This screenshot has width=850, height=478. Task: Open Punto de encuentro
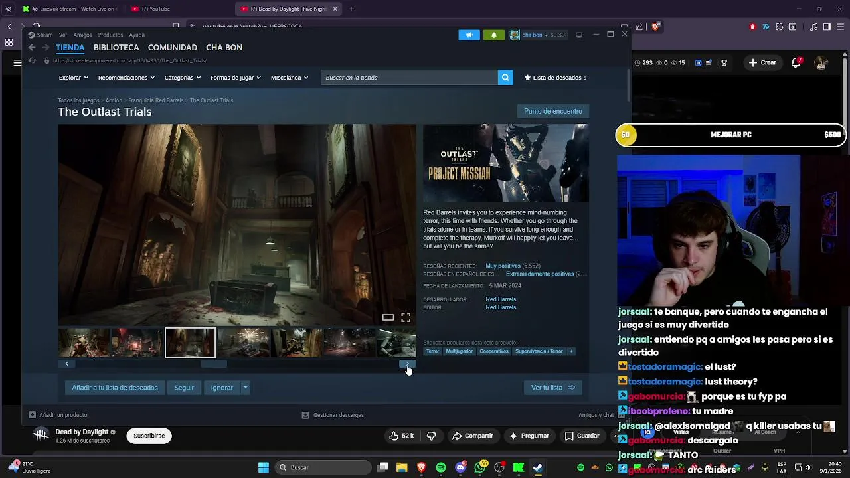[x=553, y=111]
